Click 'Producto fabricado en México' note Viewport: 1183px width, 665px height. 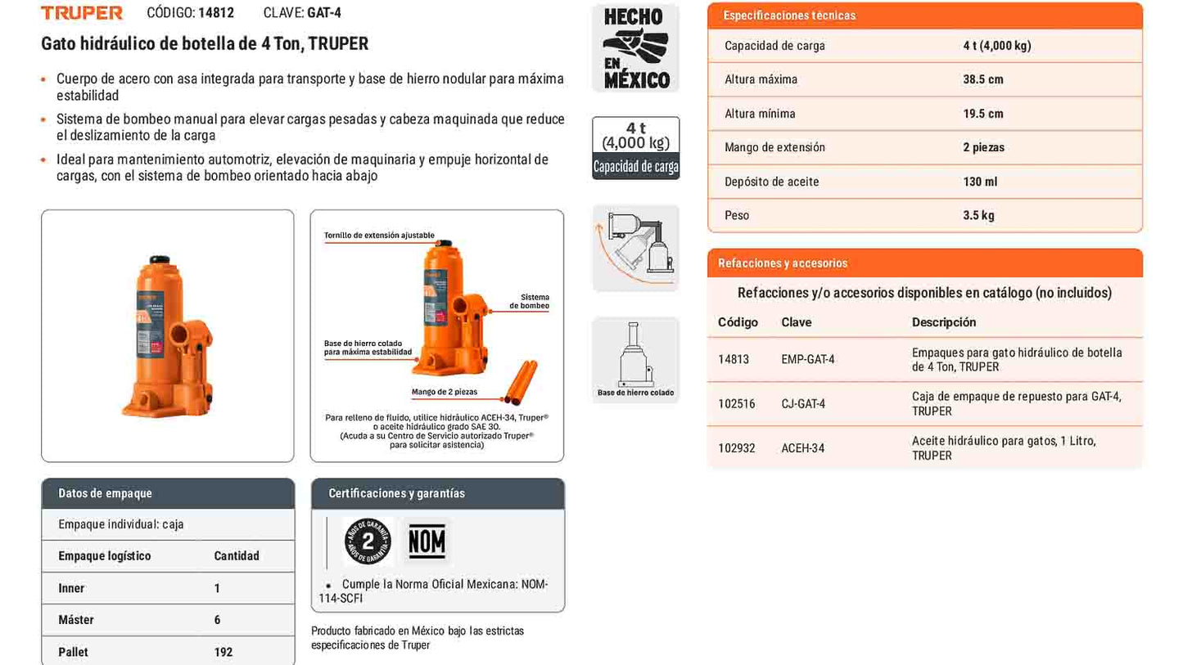[418, 638]
